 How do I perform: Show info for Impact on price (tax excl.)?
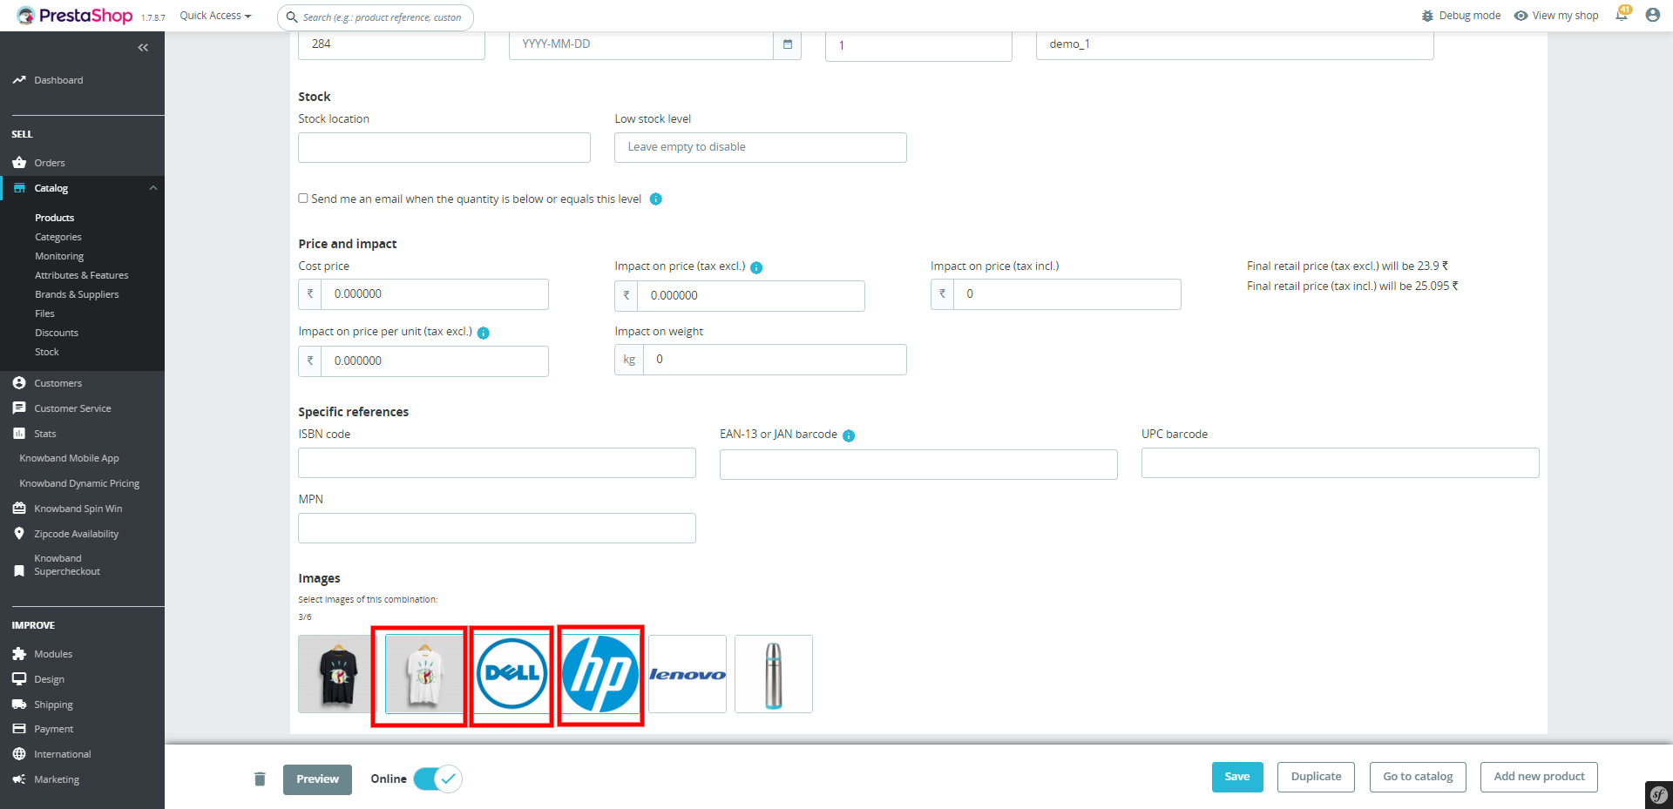click(x=756, y=267)
